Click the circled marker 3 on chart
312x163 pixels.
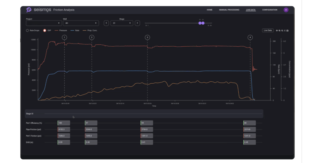(147, 37)
